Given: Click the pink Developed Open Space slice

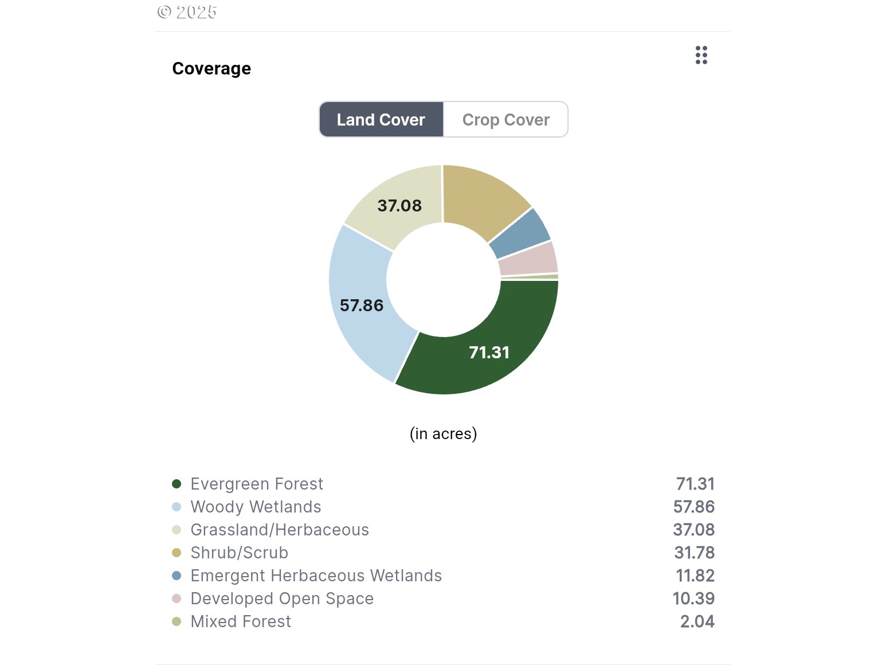Looking at the screenshot, I should coord(528,259).
